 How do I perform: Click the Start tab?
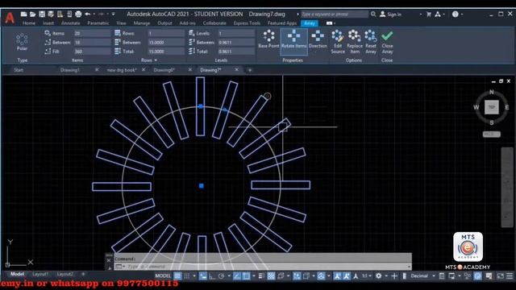pos(19,70)
